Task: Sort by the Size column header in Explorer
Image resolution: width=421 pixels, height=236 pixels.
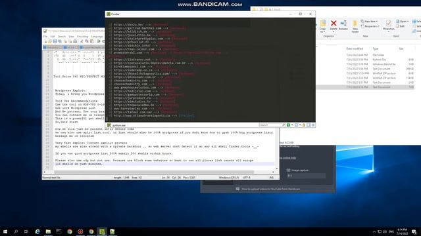Action: [401, 49]
